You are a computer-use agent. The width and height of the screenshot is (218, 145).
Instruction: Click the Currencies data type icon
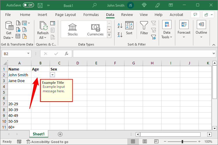point(95,28)
